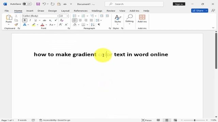The height and width of the screenshot is (122, 218).
Task: Switch to the References tab
Action: [81, 11]
